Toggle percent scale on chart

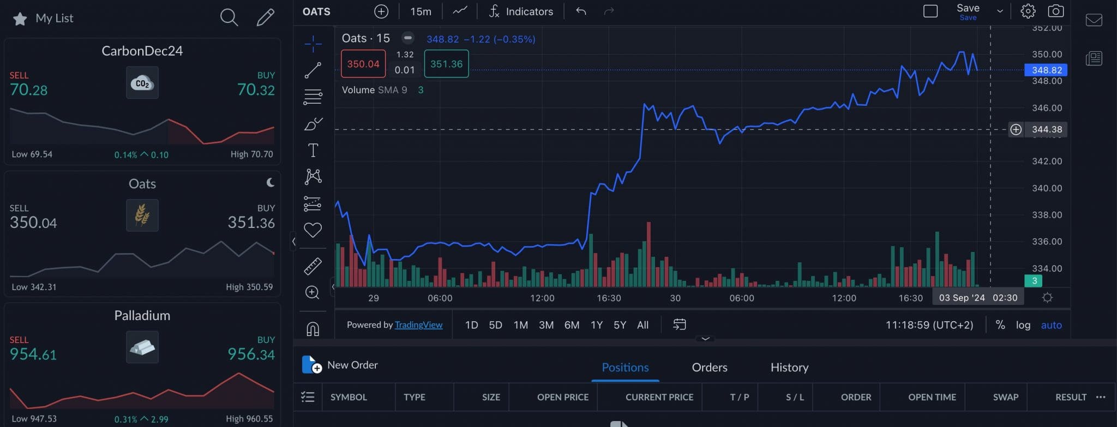1000,325
